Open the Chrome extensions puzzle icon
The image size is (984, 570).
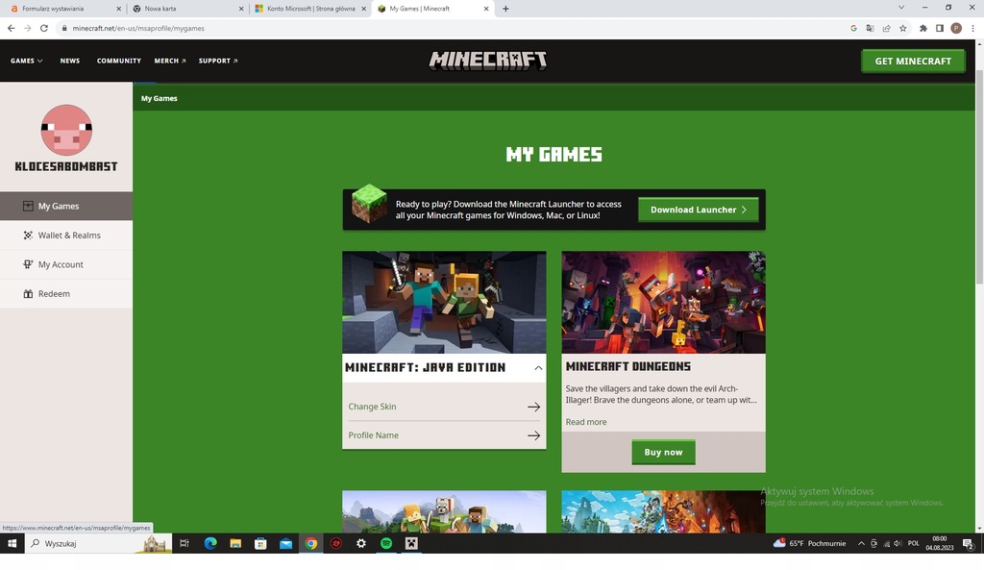click(923, 28)
